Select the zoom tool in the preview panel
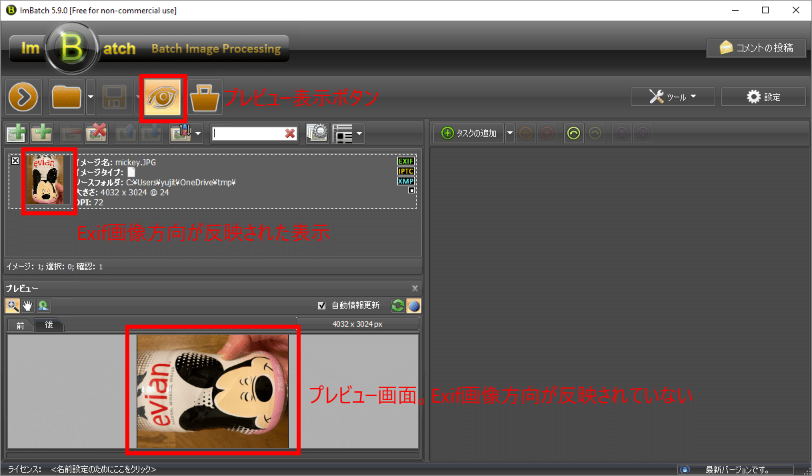This screenshot has width=812, height=476. tap(12, 305)
